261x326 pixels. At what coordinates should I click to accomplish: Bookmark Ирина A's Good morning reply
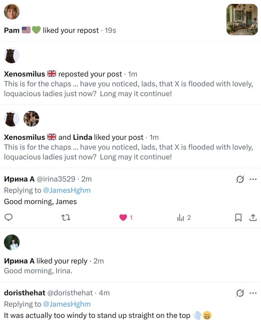[238, 218]
